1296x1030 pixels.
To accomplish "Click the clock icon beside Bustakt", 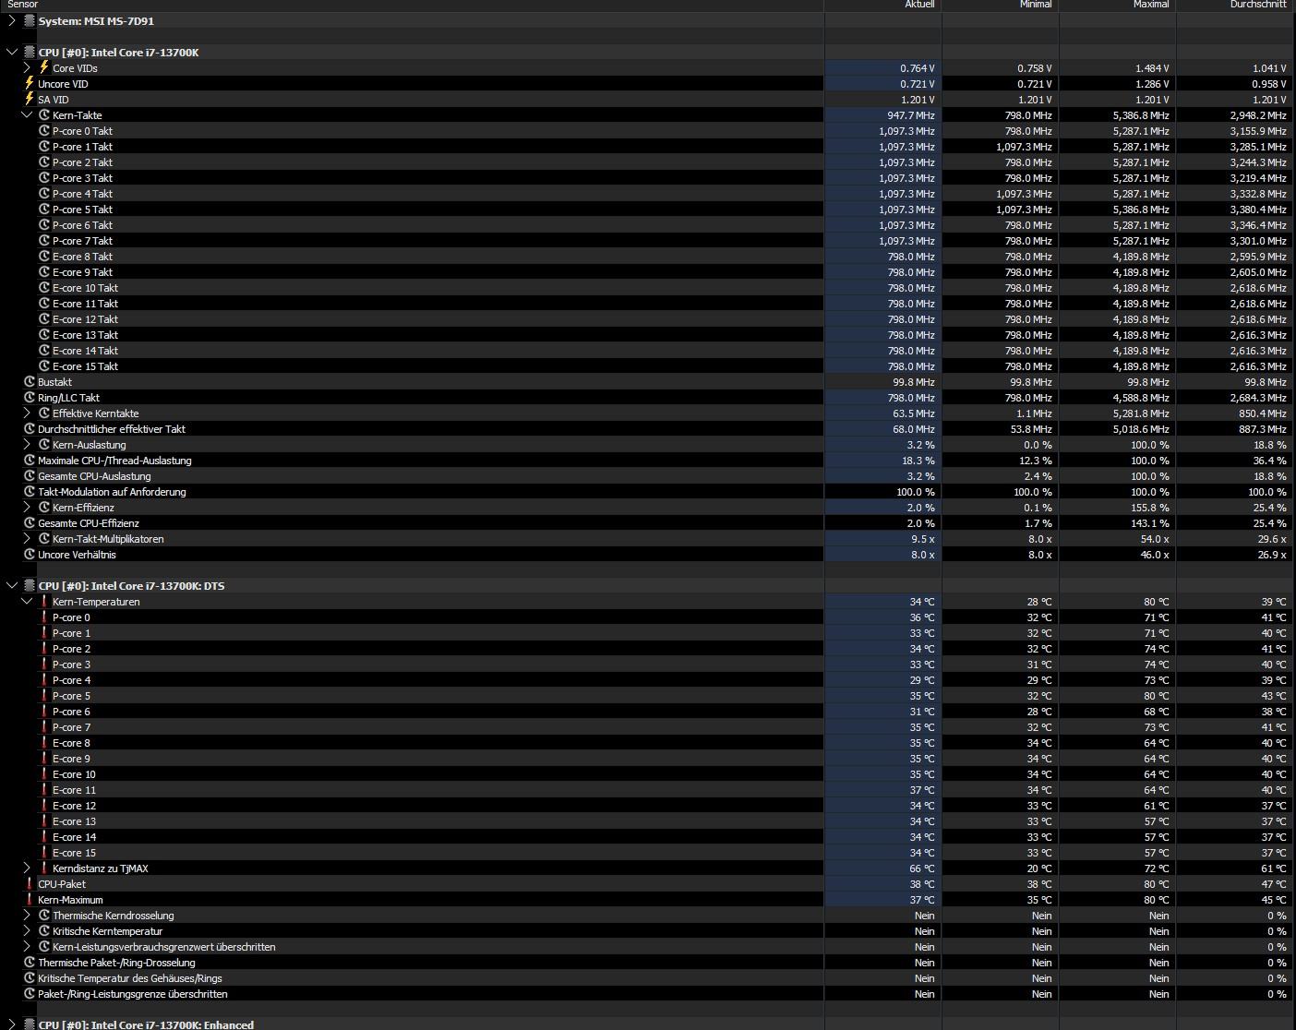I will [x=30, y=382].
